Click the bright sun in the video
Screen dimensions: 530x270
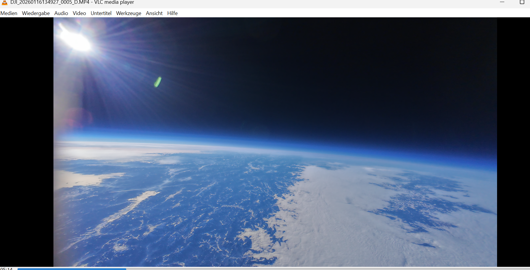click(76, 40)
